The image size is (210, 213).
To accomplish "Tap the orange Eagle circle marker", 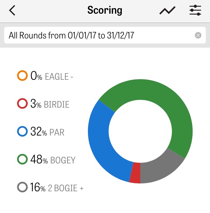I will tap(22, 76).
